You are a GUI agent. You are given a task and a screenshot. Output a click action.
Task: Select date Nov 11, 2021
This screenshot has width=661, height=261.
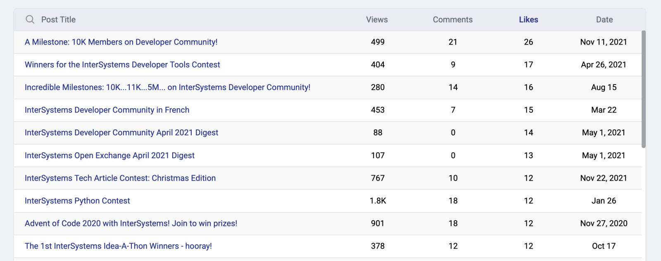coord(604,42)
